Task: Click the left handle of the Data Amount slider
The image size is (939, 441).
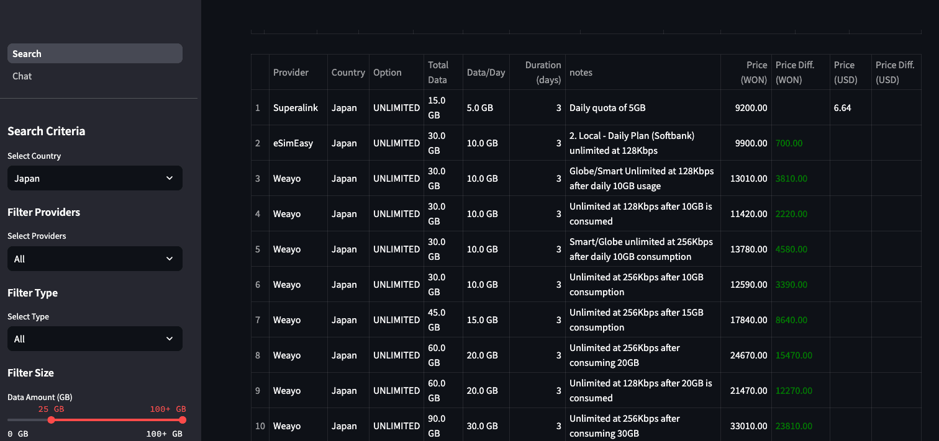Action: 51,420
